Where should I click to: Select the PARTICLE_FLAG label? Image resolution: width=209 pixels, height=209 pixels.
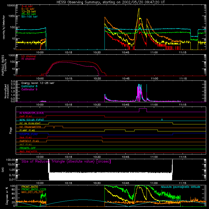click(x=29, y=141)
